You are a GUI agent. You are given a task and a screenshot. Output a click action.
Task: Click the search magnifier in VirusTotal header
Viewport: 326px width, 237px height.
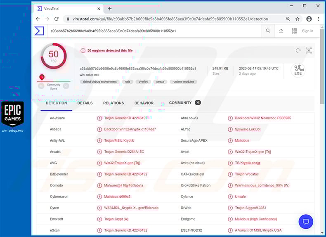click(268, 31)
